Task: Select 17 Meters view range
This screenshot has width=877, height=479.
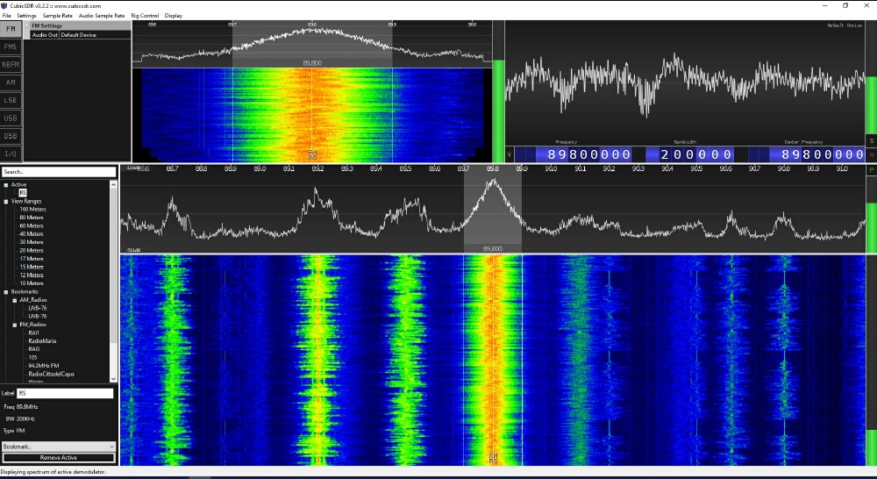Action: click(x=32, y=259)
